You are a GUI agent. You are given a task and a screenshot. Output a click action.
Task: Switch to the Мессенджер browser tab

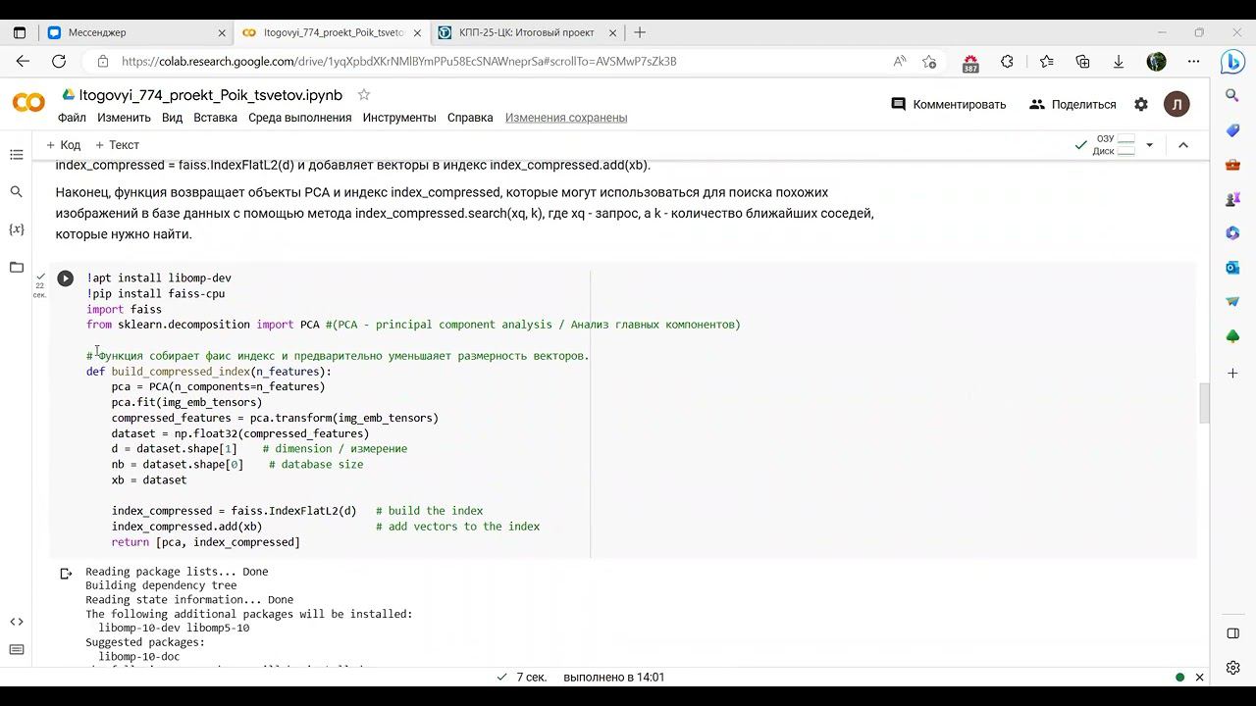coord(135,32)
